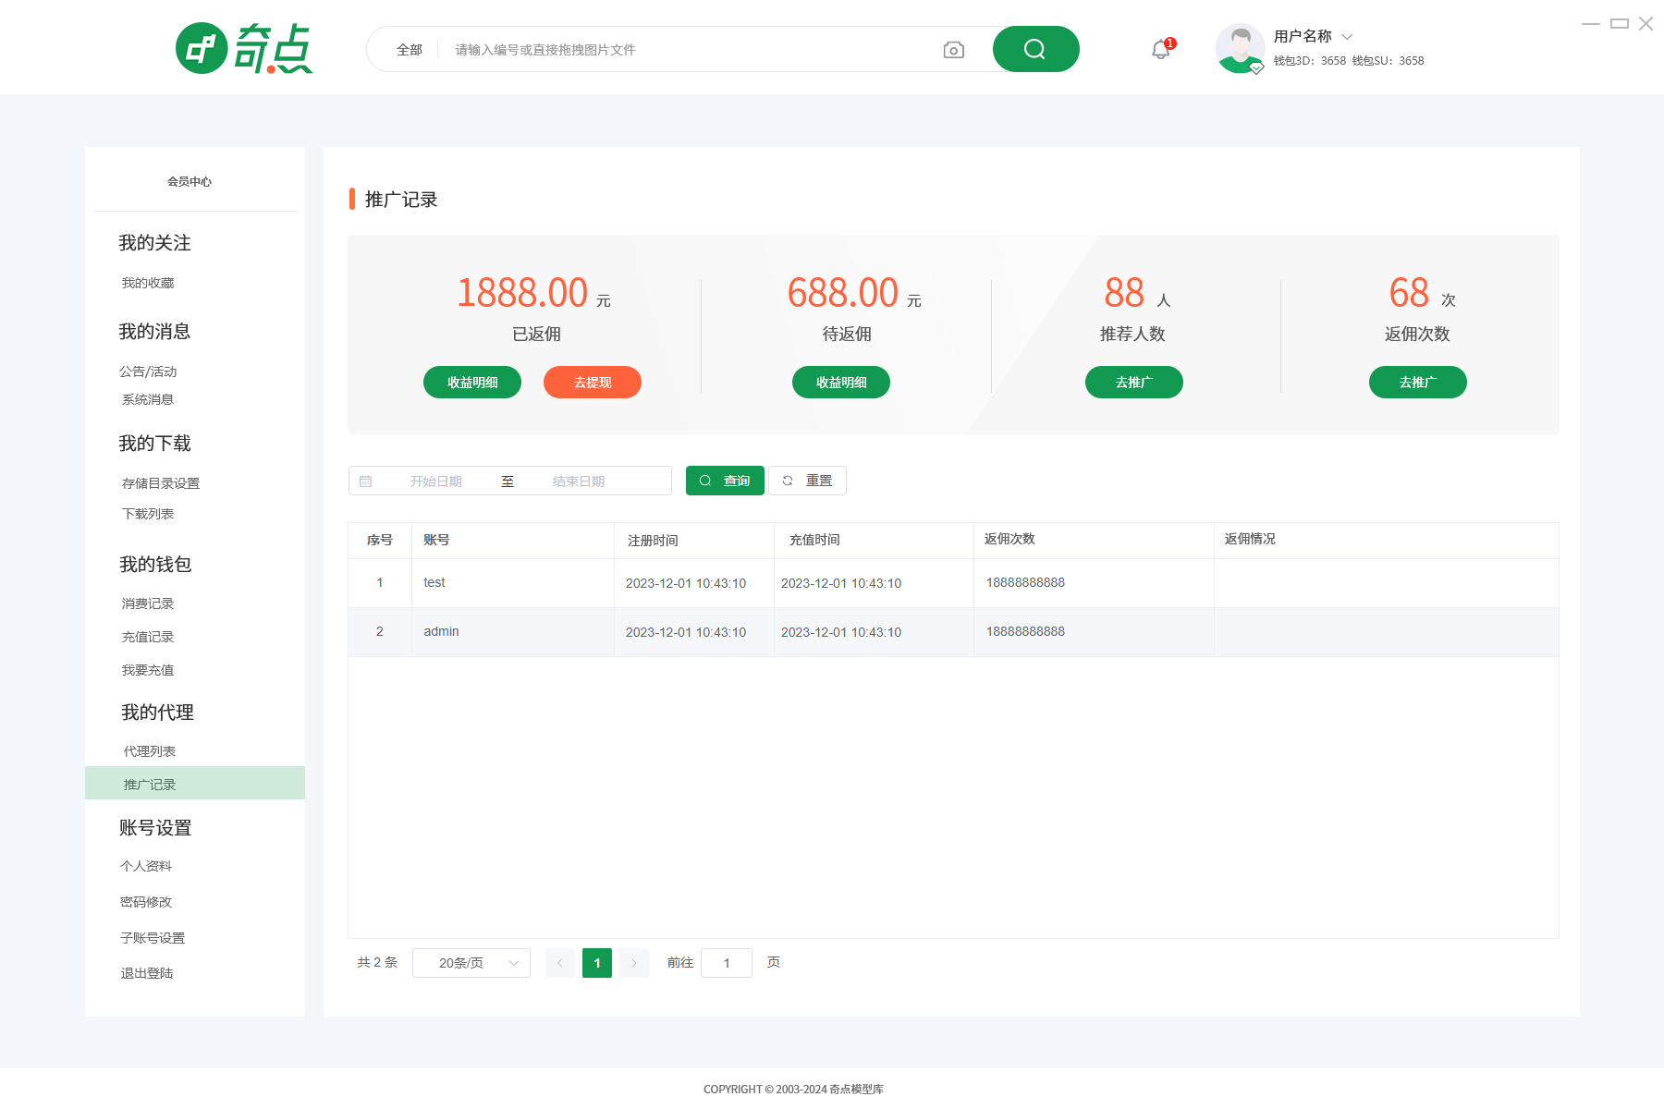The width and height of the screenshot is (1664, 1109).
Task: Open 我的收藏 in the sidebar
Action: click(x=148, y=283)
